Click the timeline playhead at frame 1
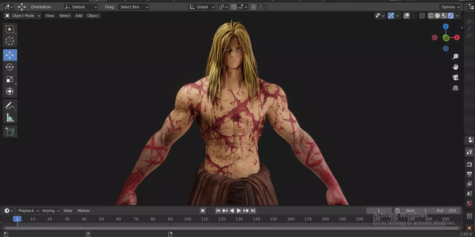This screenshot has width=475, height=237. coord(17,219)
